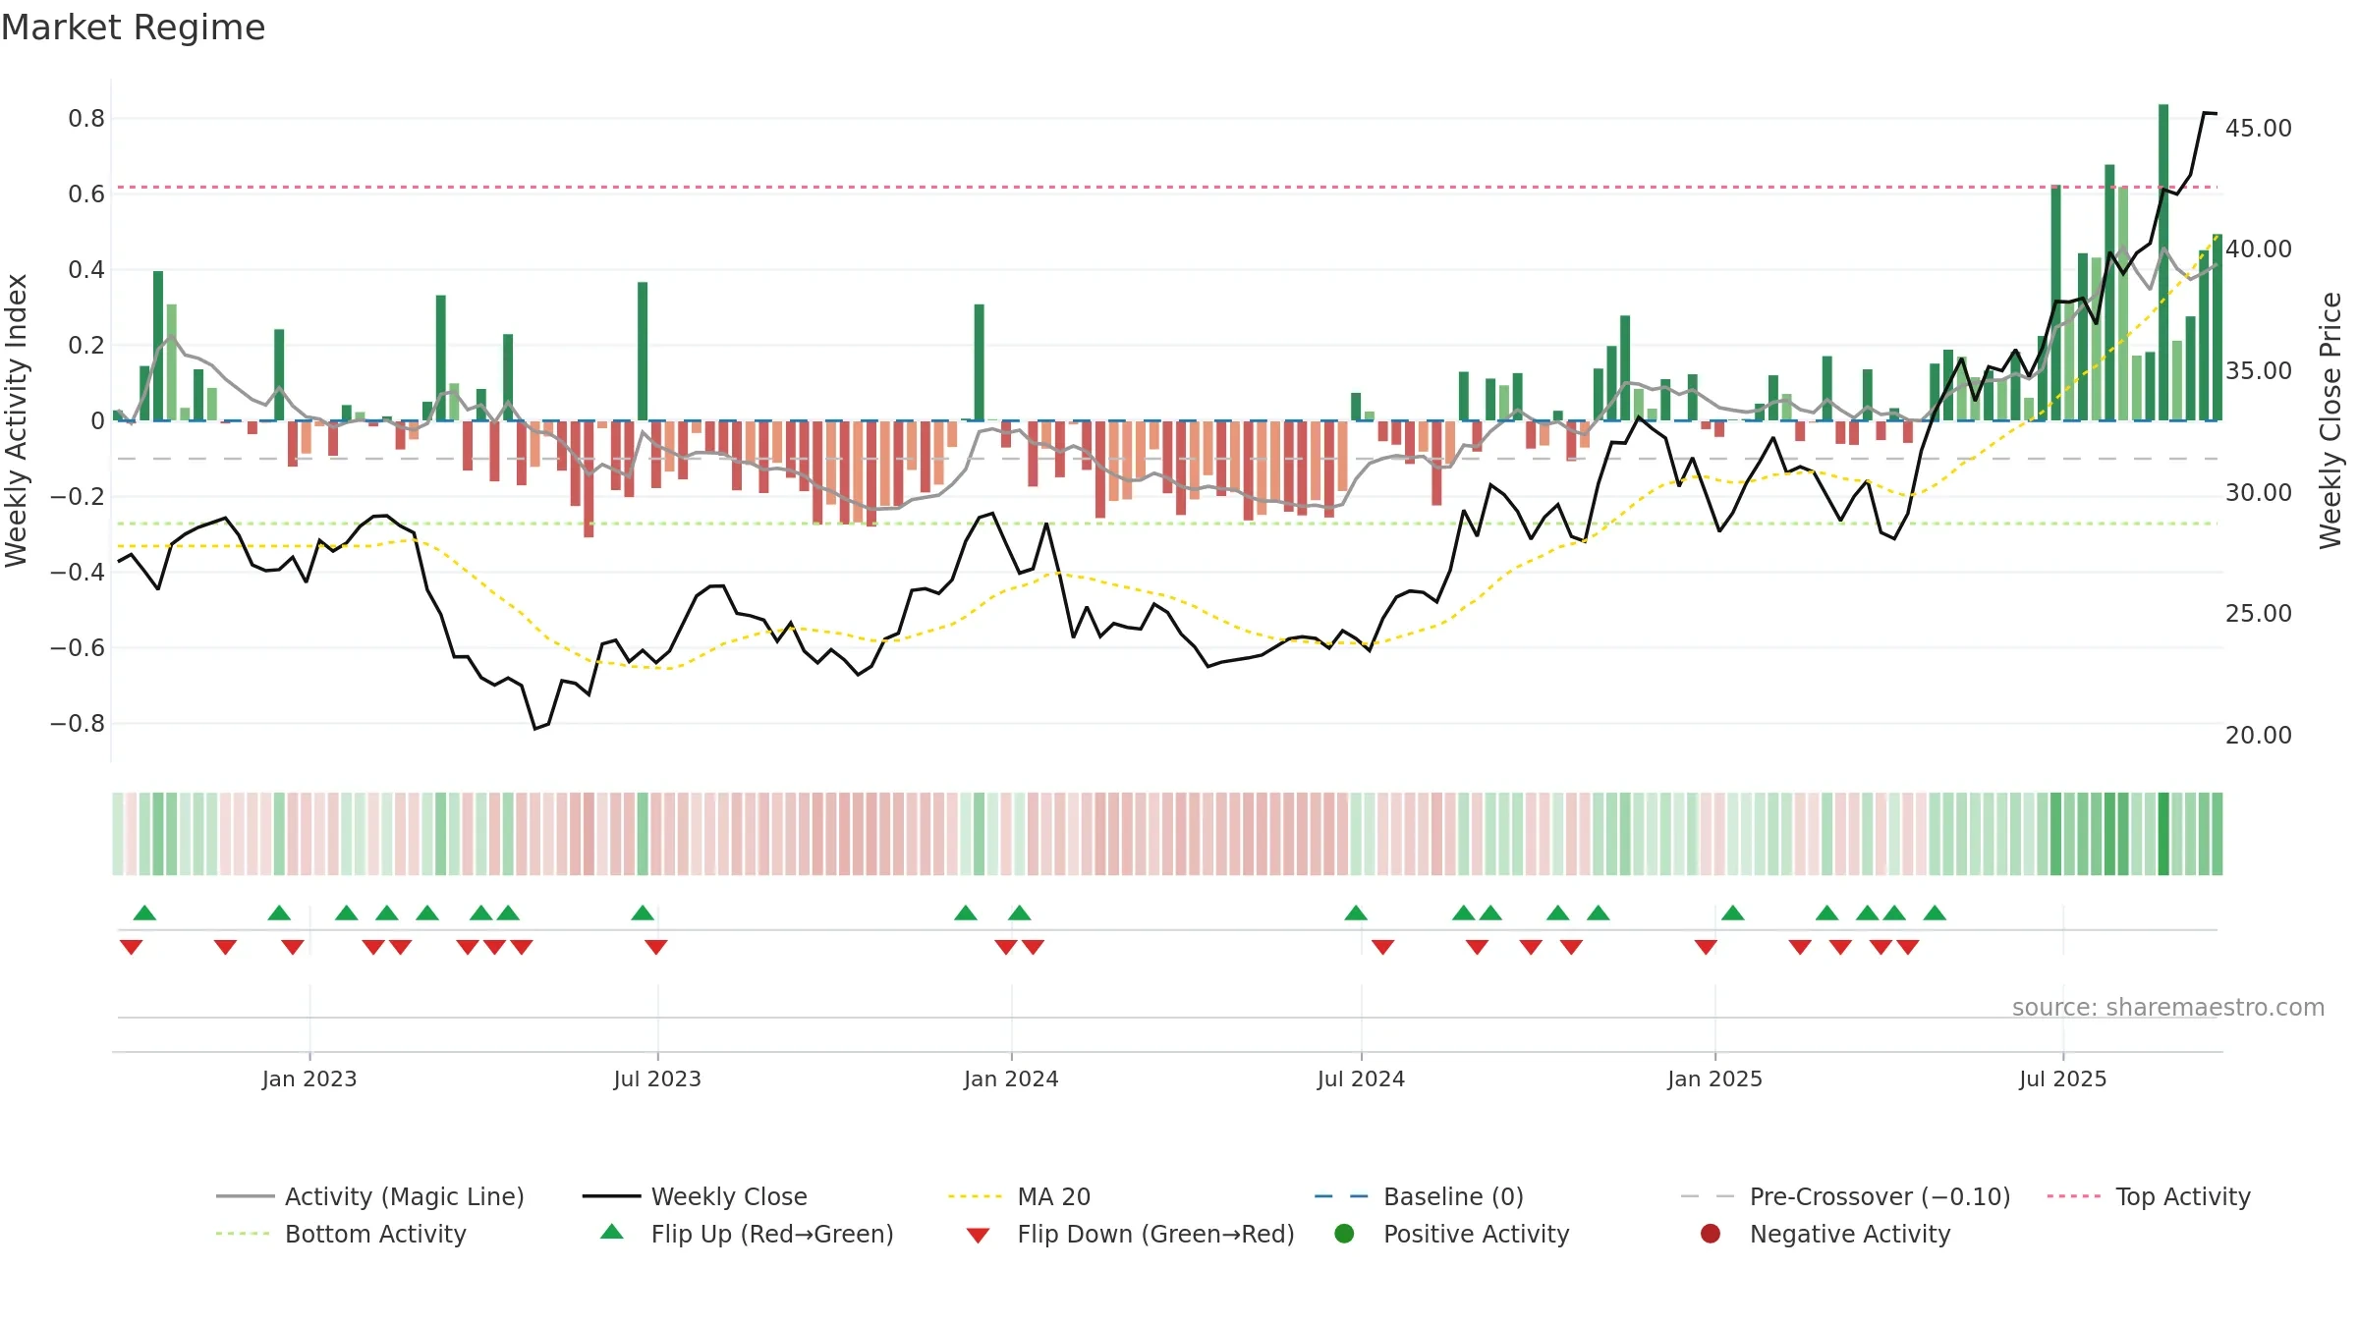Click the 0.6 activity axis tick
The image size is (2358, 1326).
[x=86, y=193]
